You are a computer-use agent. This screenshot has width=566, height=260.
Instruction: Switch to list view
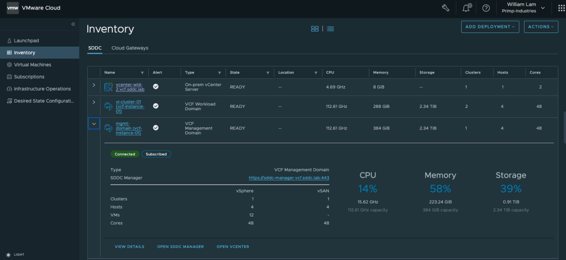[330, 29]
